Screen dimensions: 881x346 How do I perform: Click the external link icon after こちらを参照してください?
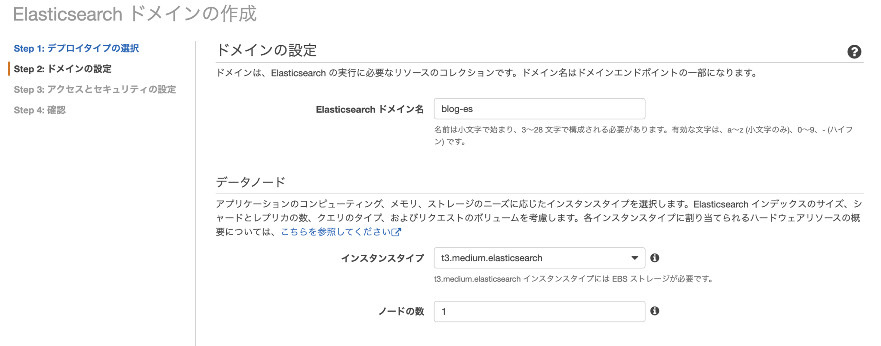click(396, 232)
